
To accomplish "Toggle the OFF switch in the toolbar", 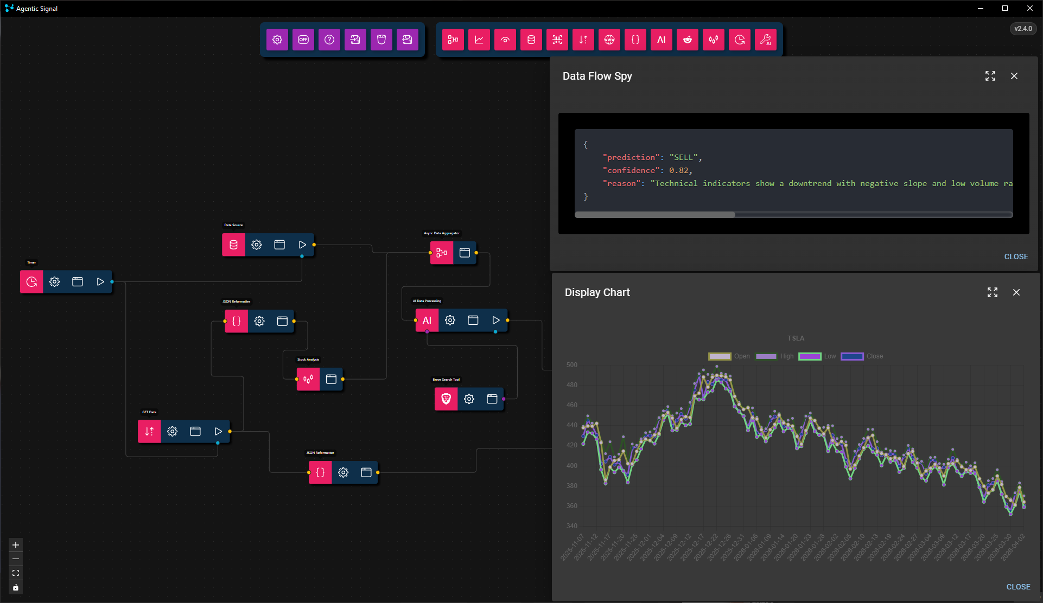I will (303, 39).
